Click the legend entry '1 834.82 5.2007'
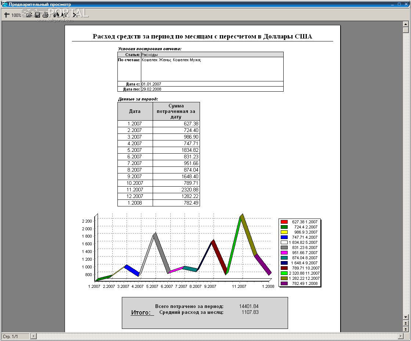Image resolution: width=411 pixels, height=341 pixels. point(303,242)
